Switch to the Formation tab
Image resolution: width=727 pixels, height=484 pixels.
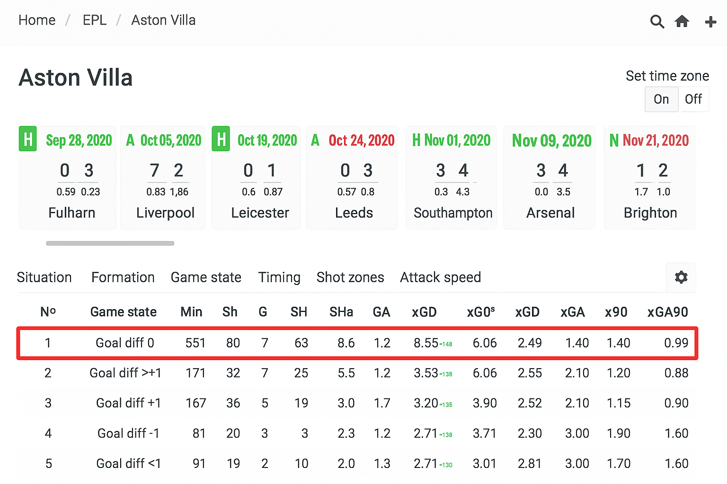pos(123,277)
